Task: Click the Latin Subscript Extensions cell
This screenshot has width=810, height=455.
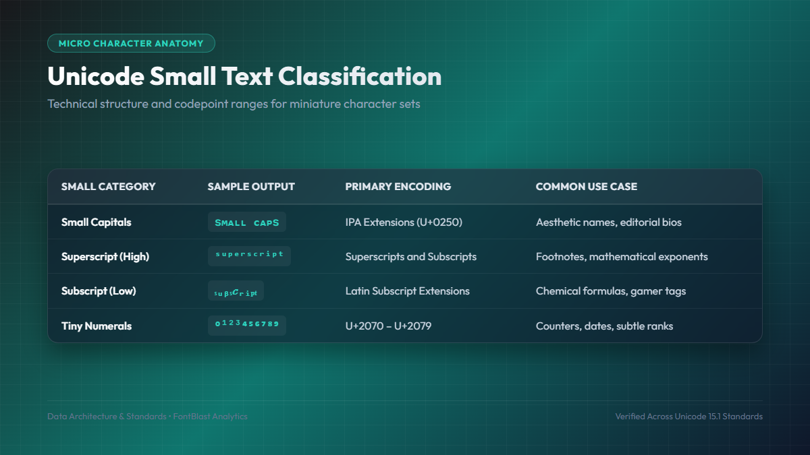Action: click(x=408, y=291)
